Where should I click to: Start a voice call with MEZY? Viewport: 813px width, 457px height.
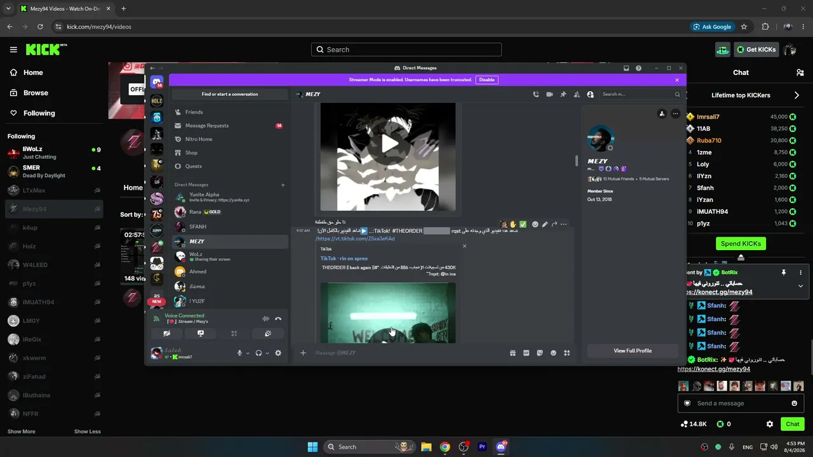tap(536, 95)
